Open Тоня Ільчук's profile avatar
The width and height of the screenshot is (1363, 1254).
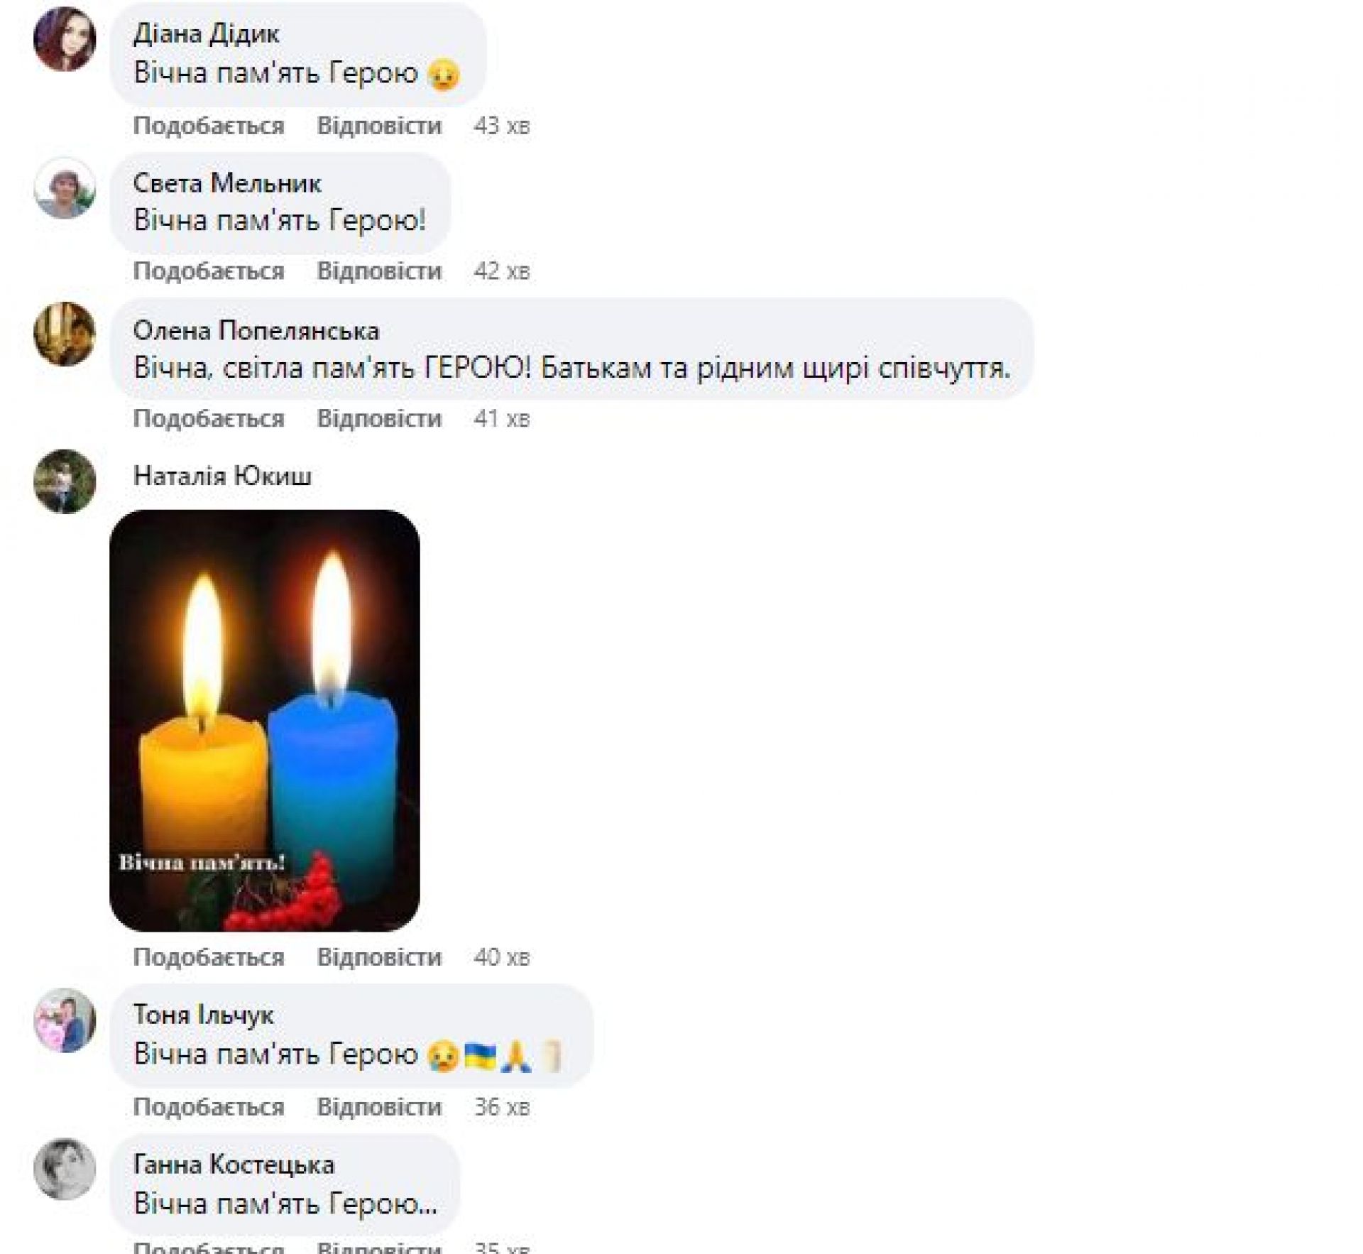pos(65,1020)
